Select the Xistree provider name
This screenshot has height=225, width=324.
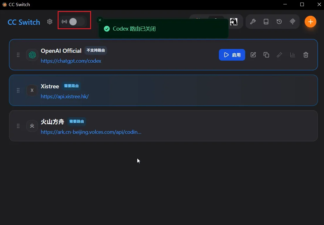[50, 86]
